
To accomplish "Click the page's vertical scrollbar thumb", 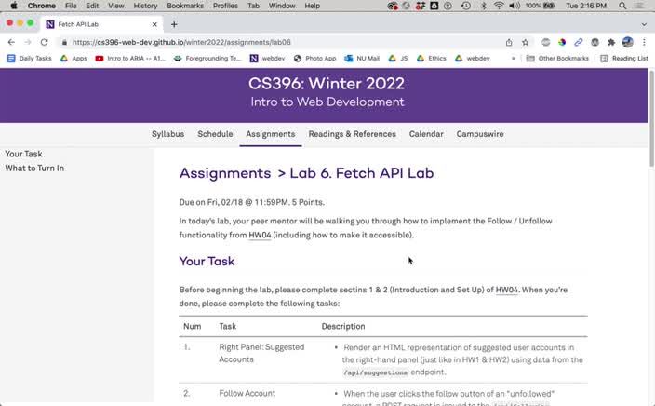I will pos(651,118).
